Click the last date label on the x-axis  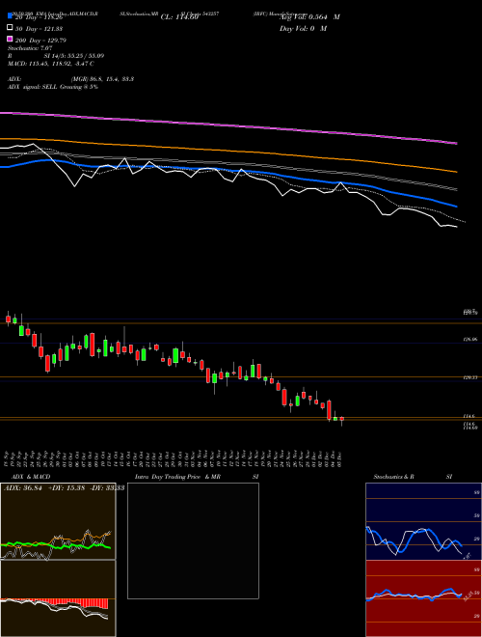click(x=338, y=459)
